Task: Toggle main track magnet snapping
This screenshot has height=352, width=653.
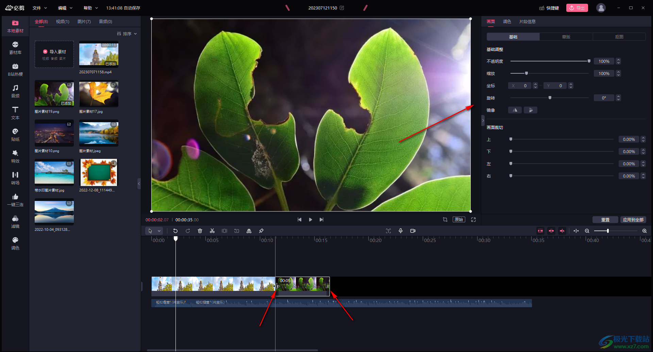Action: [540, 231]
